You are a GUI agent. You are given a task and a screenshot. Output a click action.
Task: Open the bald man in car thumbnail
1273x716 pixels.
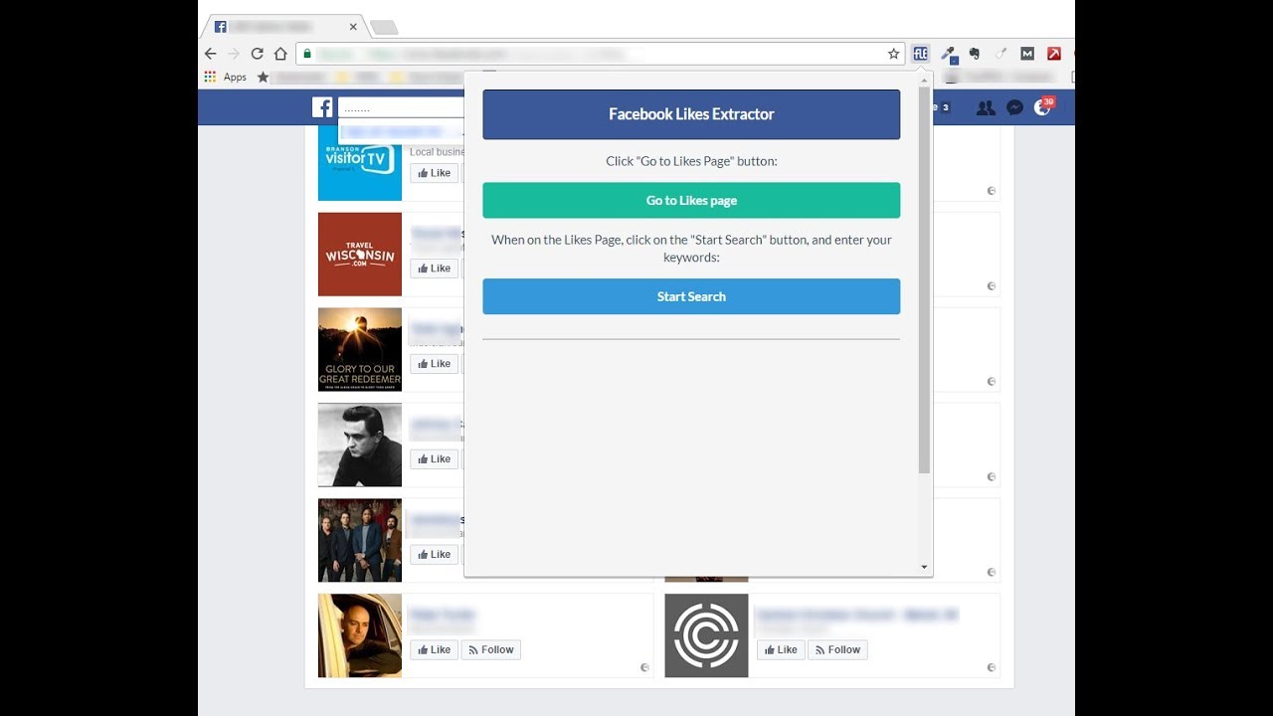click(x=360, y=636)
